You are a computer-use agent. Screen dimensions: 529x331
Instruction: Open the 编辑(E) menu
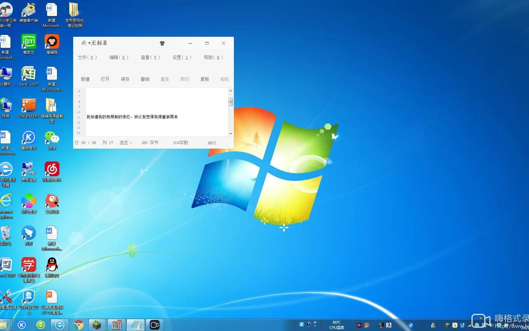(119, 57)
